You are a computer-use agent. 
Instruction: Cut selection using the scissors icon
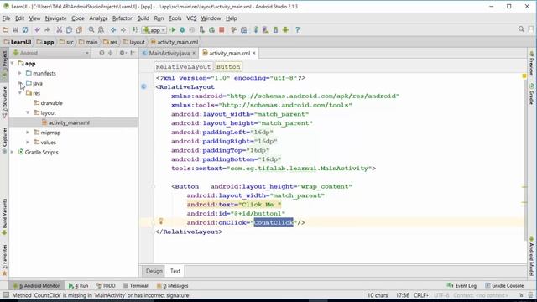click(x=60, y=30)
